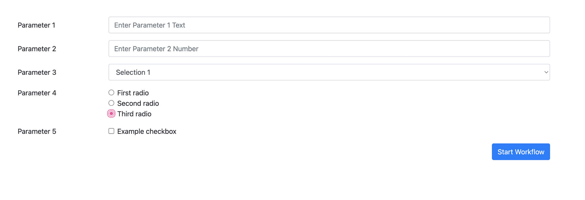The width and height of the screenshot is (585, 200).
Task: Select the First radio option
Action: pos(111,93)
